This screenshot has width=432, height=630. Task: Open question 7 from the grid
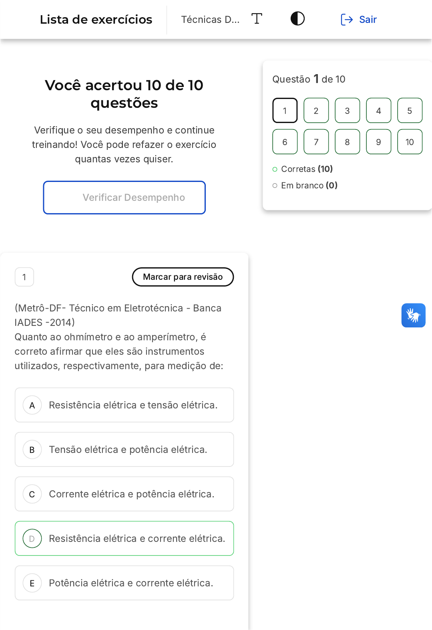click(x=316, y=142)
